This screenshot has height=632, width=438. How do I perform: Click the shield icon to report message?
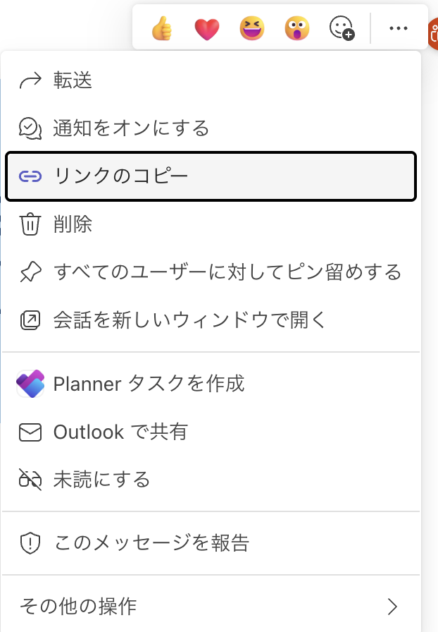pyautogui.click(x=30, y=543)
